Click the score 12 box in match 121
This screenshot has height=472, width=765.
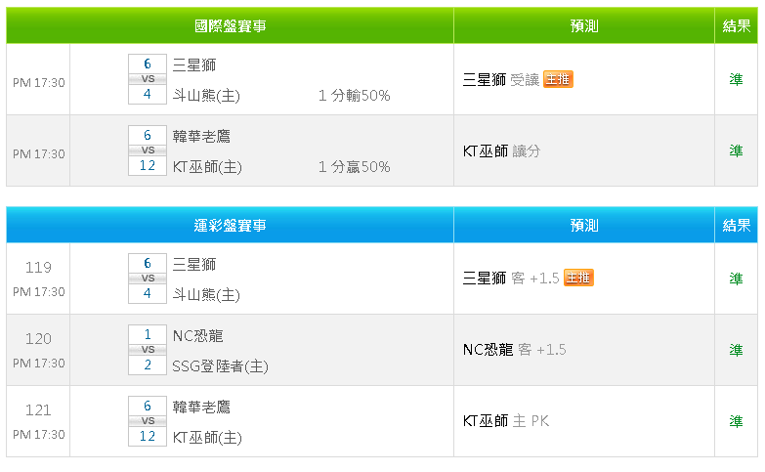click(x=148, y=436)
